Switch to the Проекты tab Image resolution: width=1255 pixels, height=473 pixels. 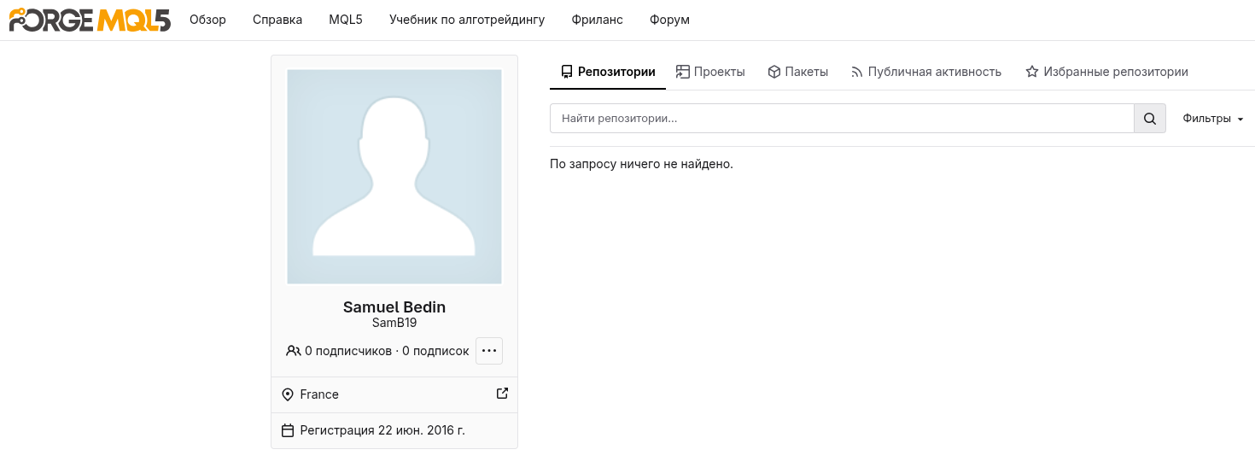(710, 72)
